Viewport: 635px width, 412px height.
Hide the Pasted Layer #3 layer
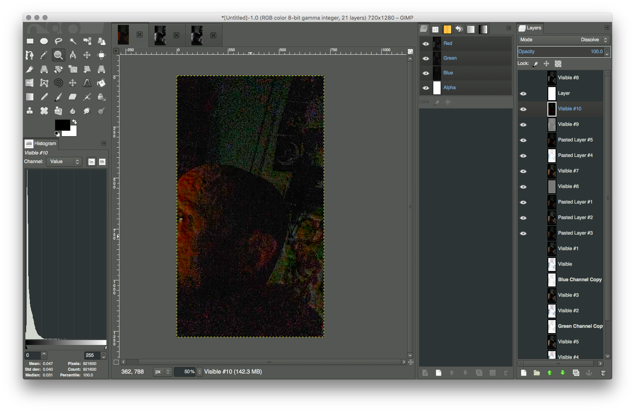click(523, 233)
